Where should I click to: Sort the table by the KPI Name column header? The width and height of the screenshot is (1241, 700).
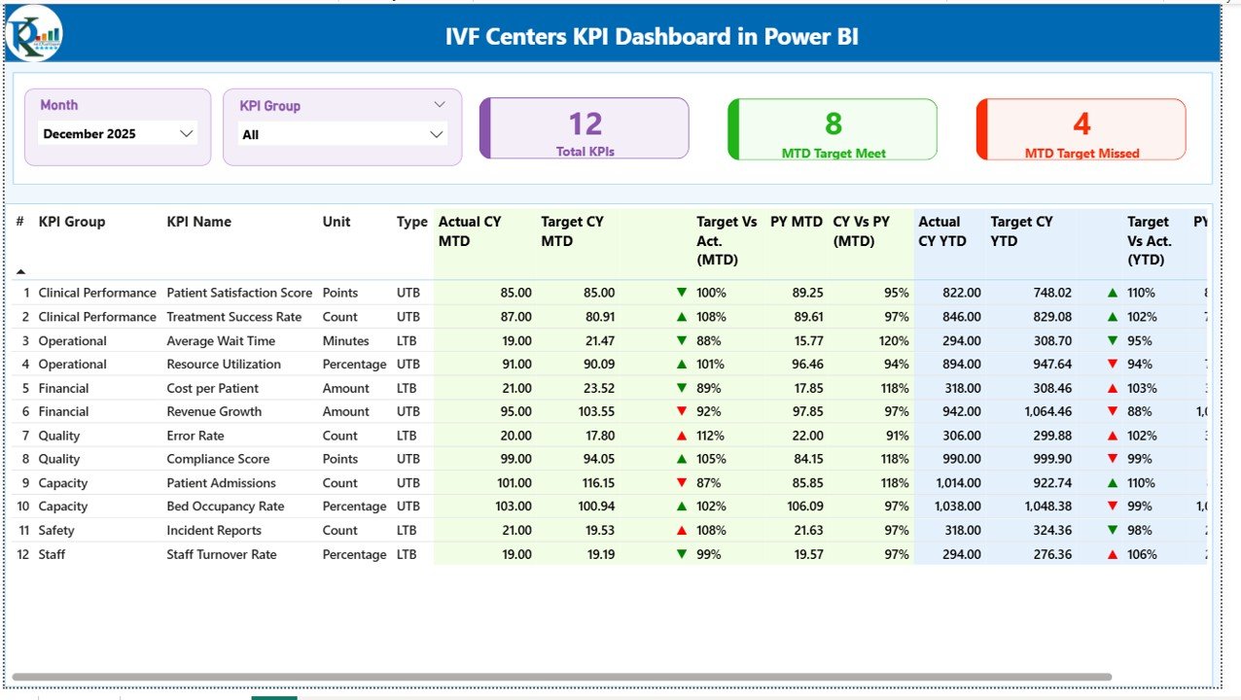point(198,222)
